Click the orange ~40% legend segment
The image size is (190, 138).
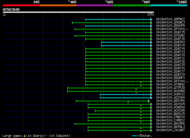[58, 5]
